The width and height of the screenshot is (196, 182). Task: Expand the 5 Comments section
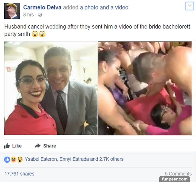click(178, 174)
